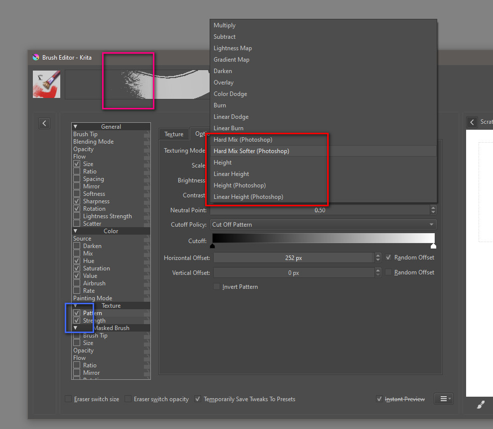
Task: Toggle the Size checkbox in General
Action: pyautogui.click(x=77, y=164)
